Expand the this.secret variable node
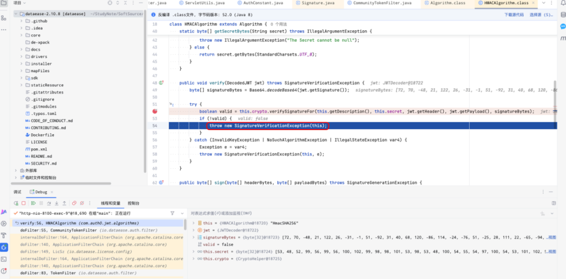The height and width of the screenshot is (279, 566). (x=193, y=251)
